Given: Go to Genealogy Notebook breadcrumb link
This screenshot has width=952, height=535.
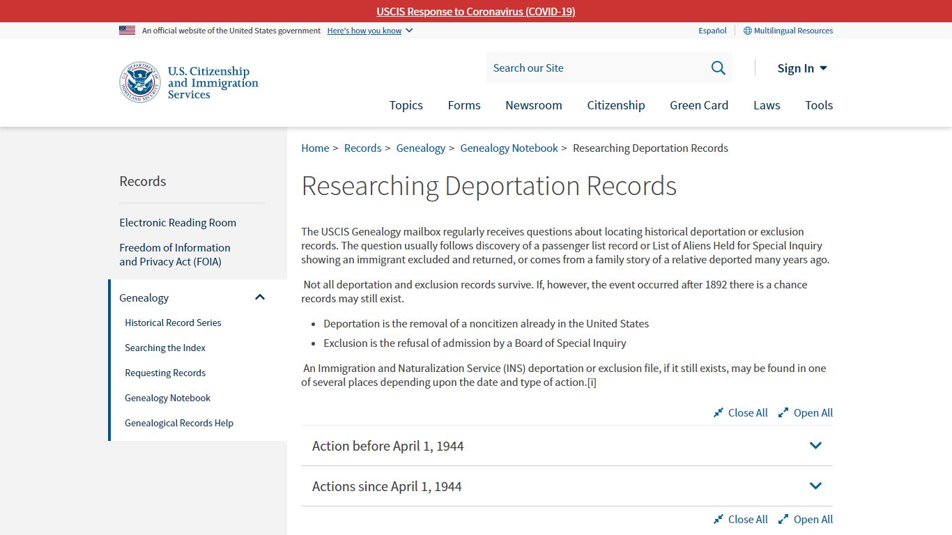Looking at the screenshot, I should pos(509,148).
